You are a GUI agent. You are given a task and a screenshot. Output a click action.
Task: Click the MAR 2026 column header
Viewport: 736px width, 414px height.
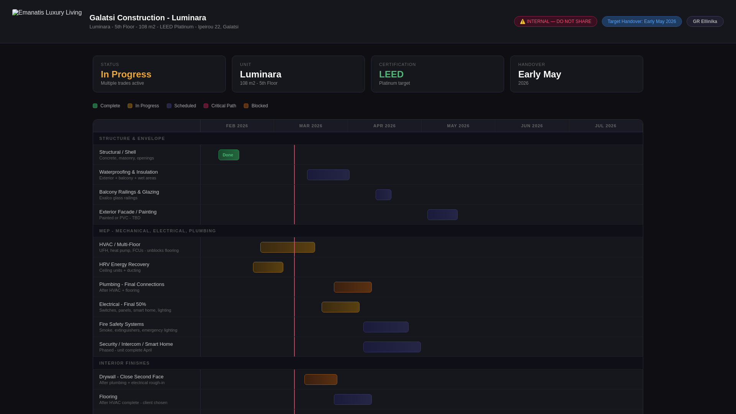click(311, 126)
